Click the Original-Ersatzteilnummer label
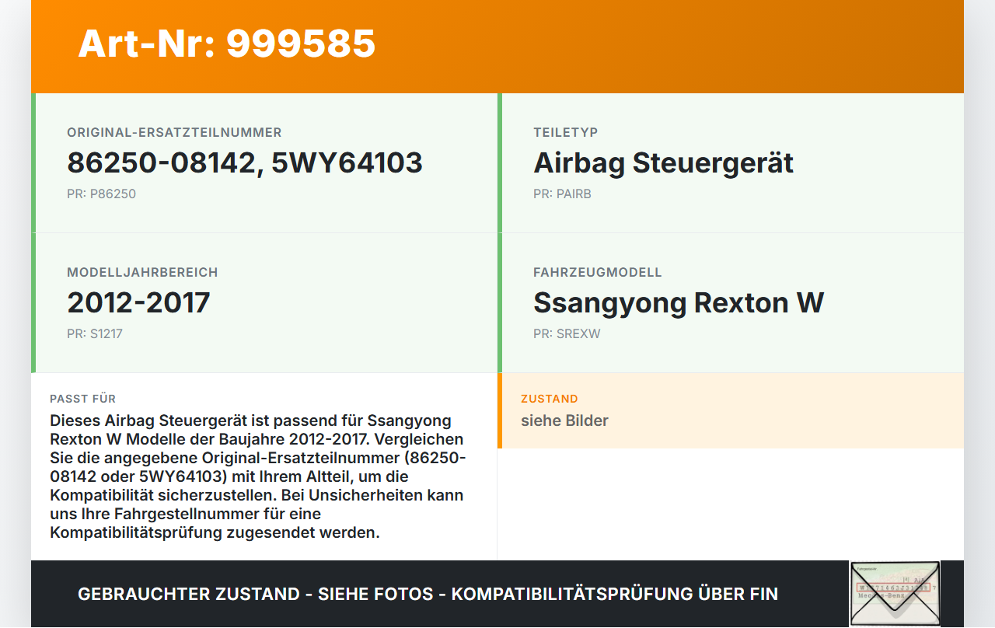Image resolution: width=995 pixels, height=628 pixels. coord(174,133)
